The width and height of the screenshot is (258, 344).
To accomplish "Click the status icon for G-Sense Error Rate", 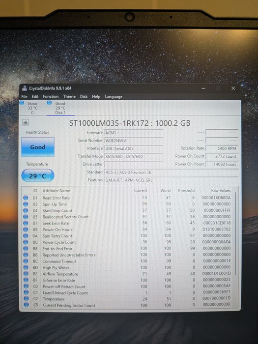I will tap(26, 280).
